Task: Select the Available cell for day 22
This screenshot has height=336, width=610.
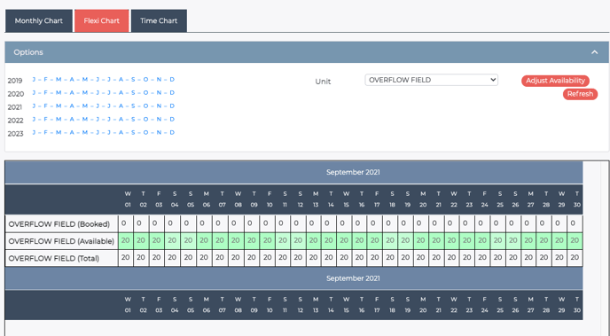Action: click(451, 241)
